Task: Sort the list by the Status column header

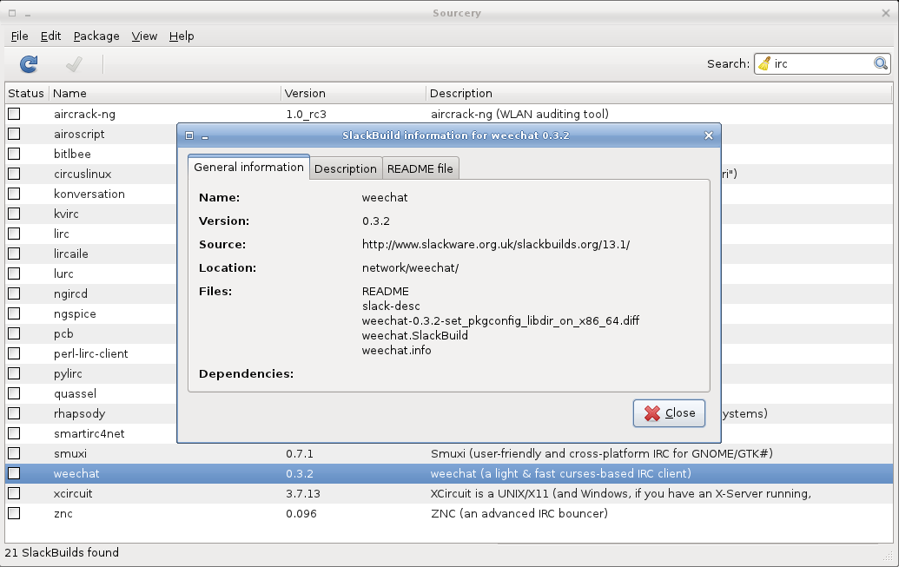Action: 26,94
